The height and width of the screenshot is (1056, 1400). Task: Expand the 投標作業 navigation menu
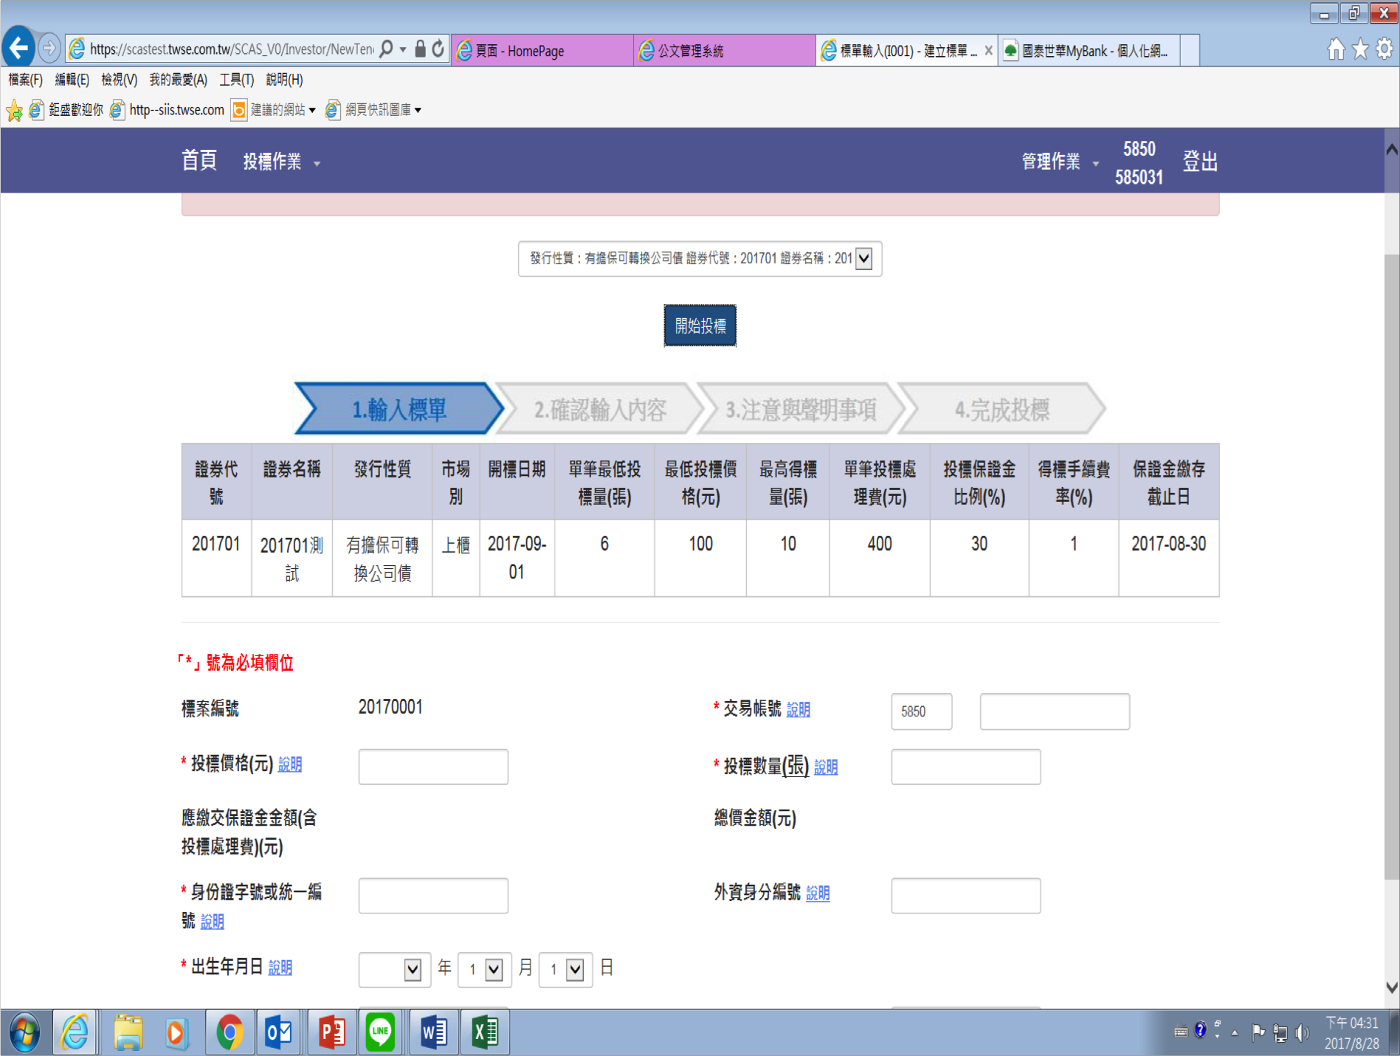coord(281,162)
